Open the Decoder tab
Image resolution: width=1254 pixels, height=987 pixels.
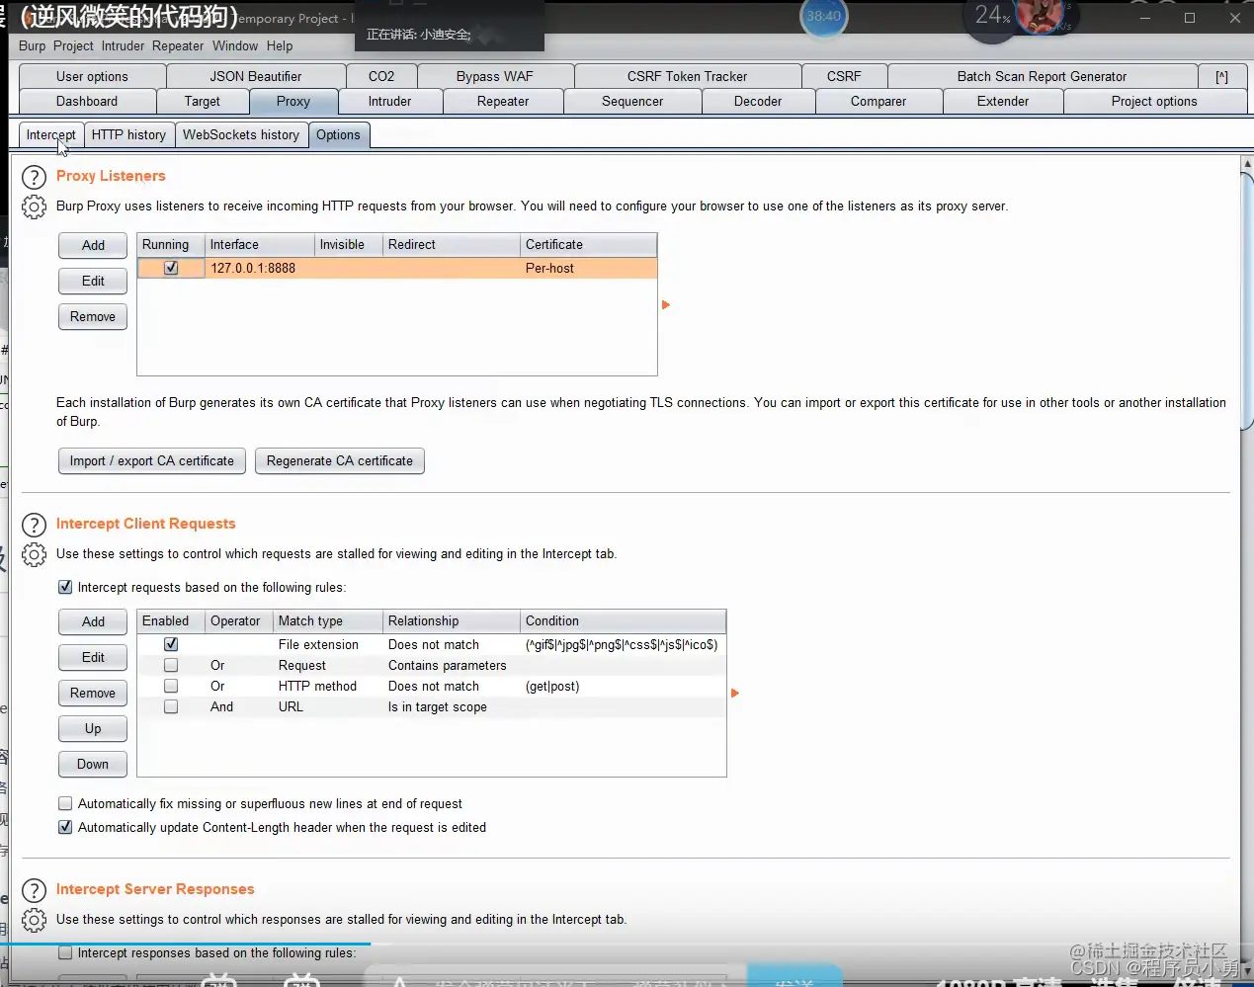758,101
